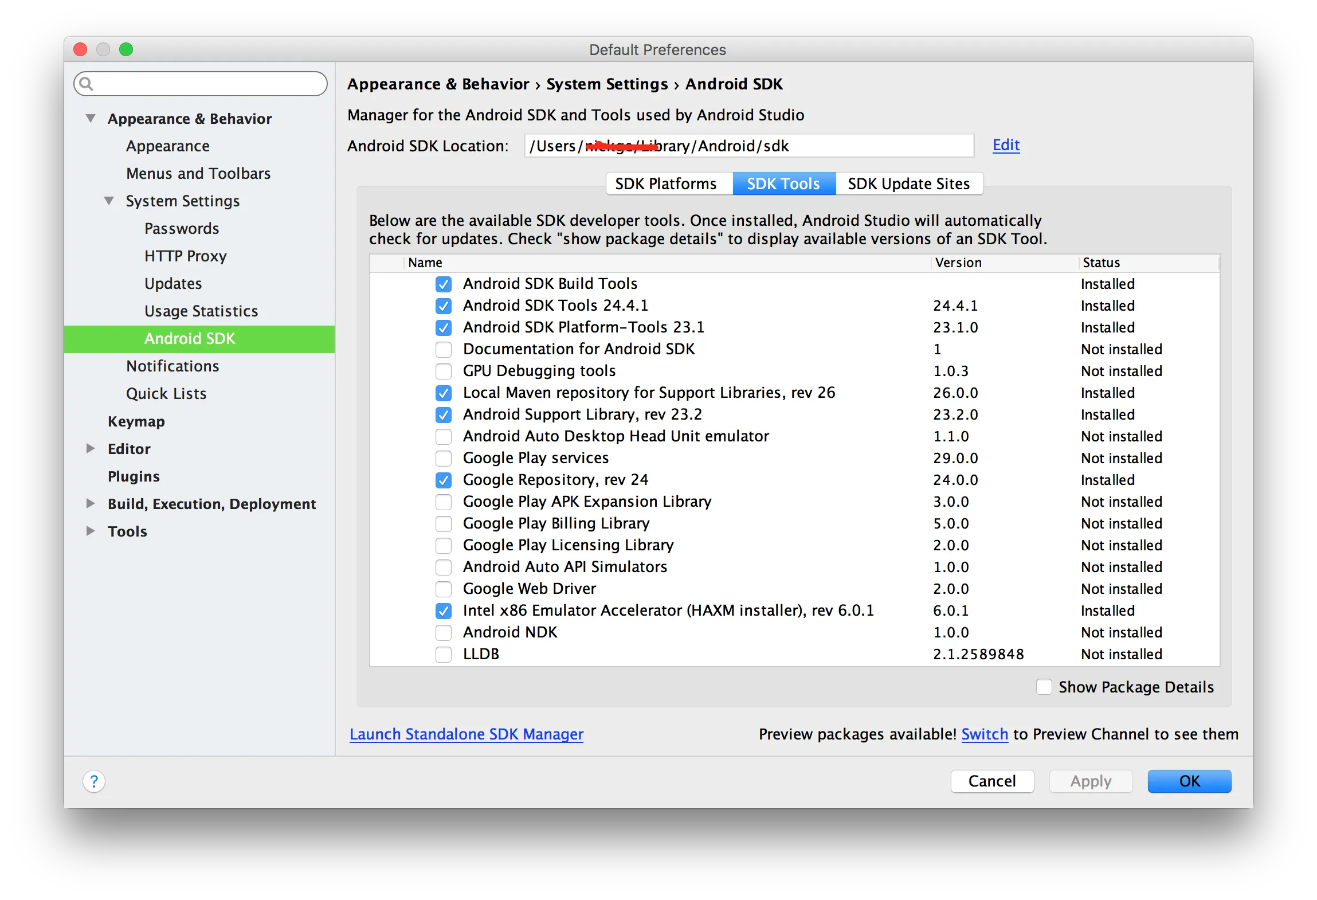
Task: Click the search magnifier icon
Action: click(x=87, y=84)
